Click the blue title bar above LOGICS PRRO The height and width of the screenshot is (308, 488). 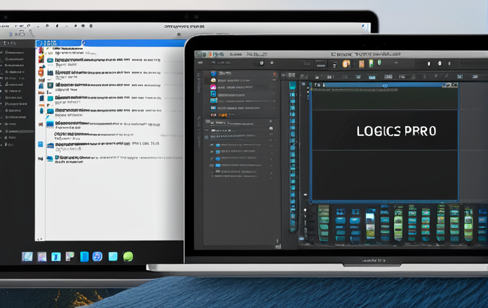point(385,85)
